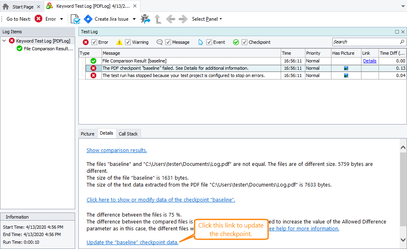Switch to the Call Stack tab
Viewport: 407px width, 249px height.
coord(128,133)
